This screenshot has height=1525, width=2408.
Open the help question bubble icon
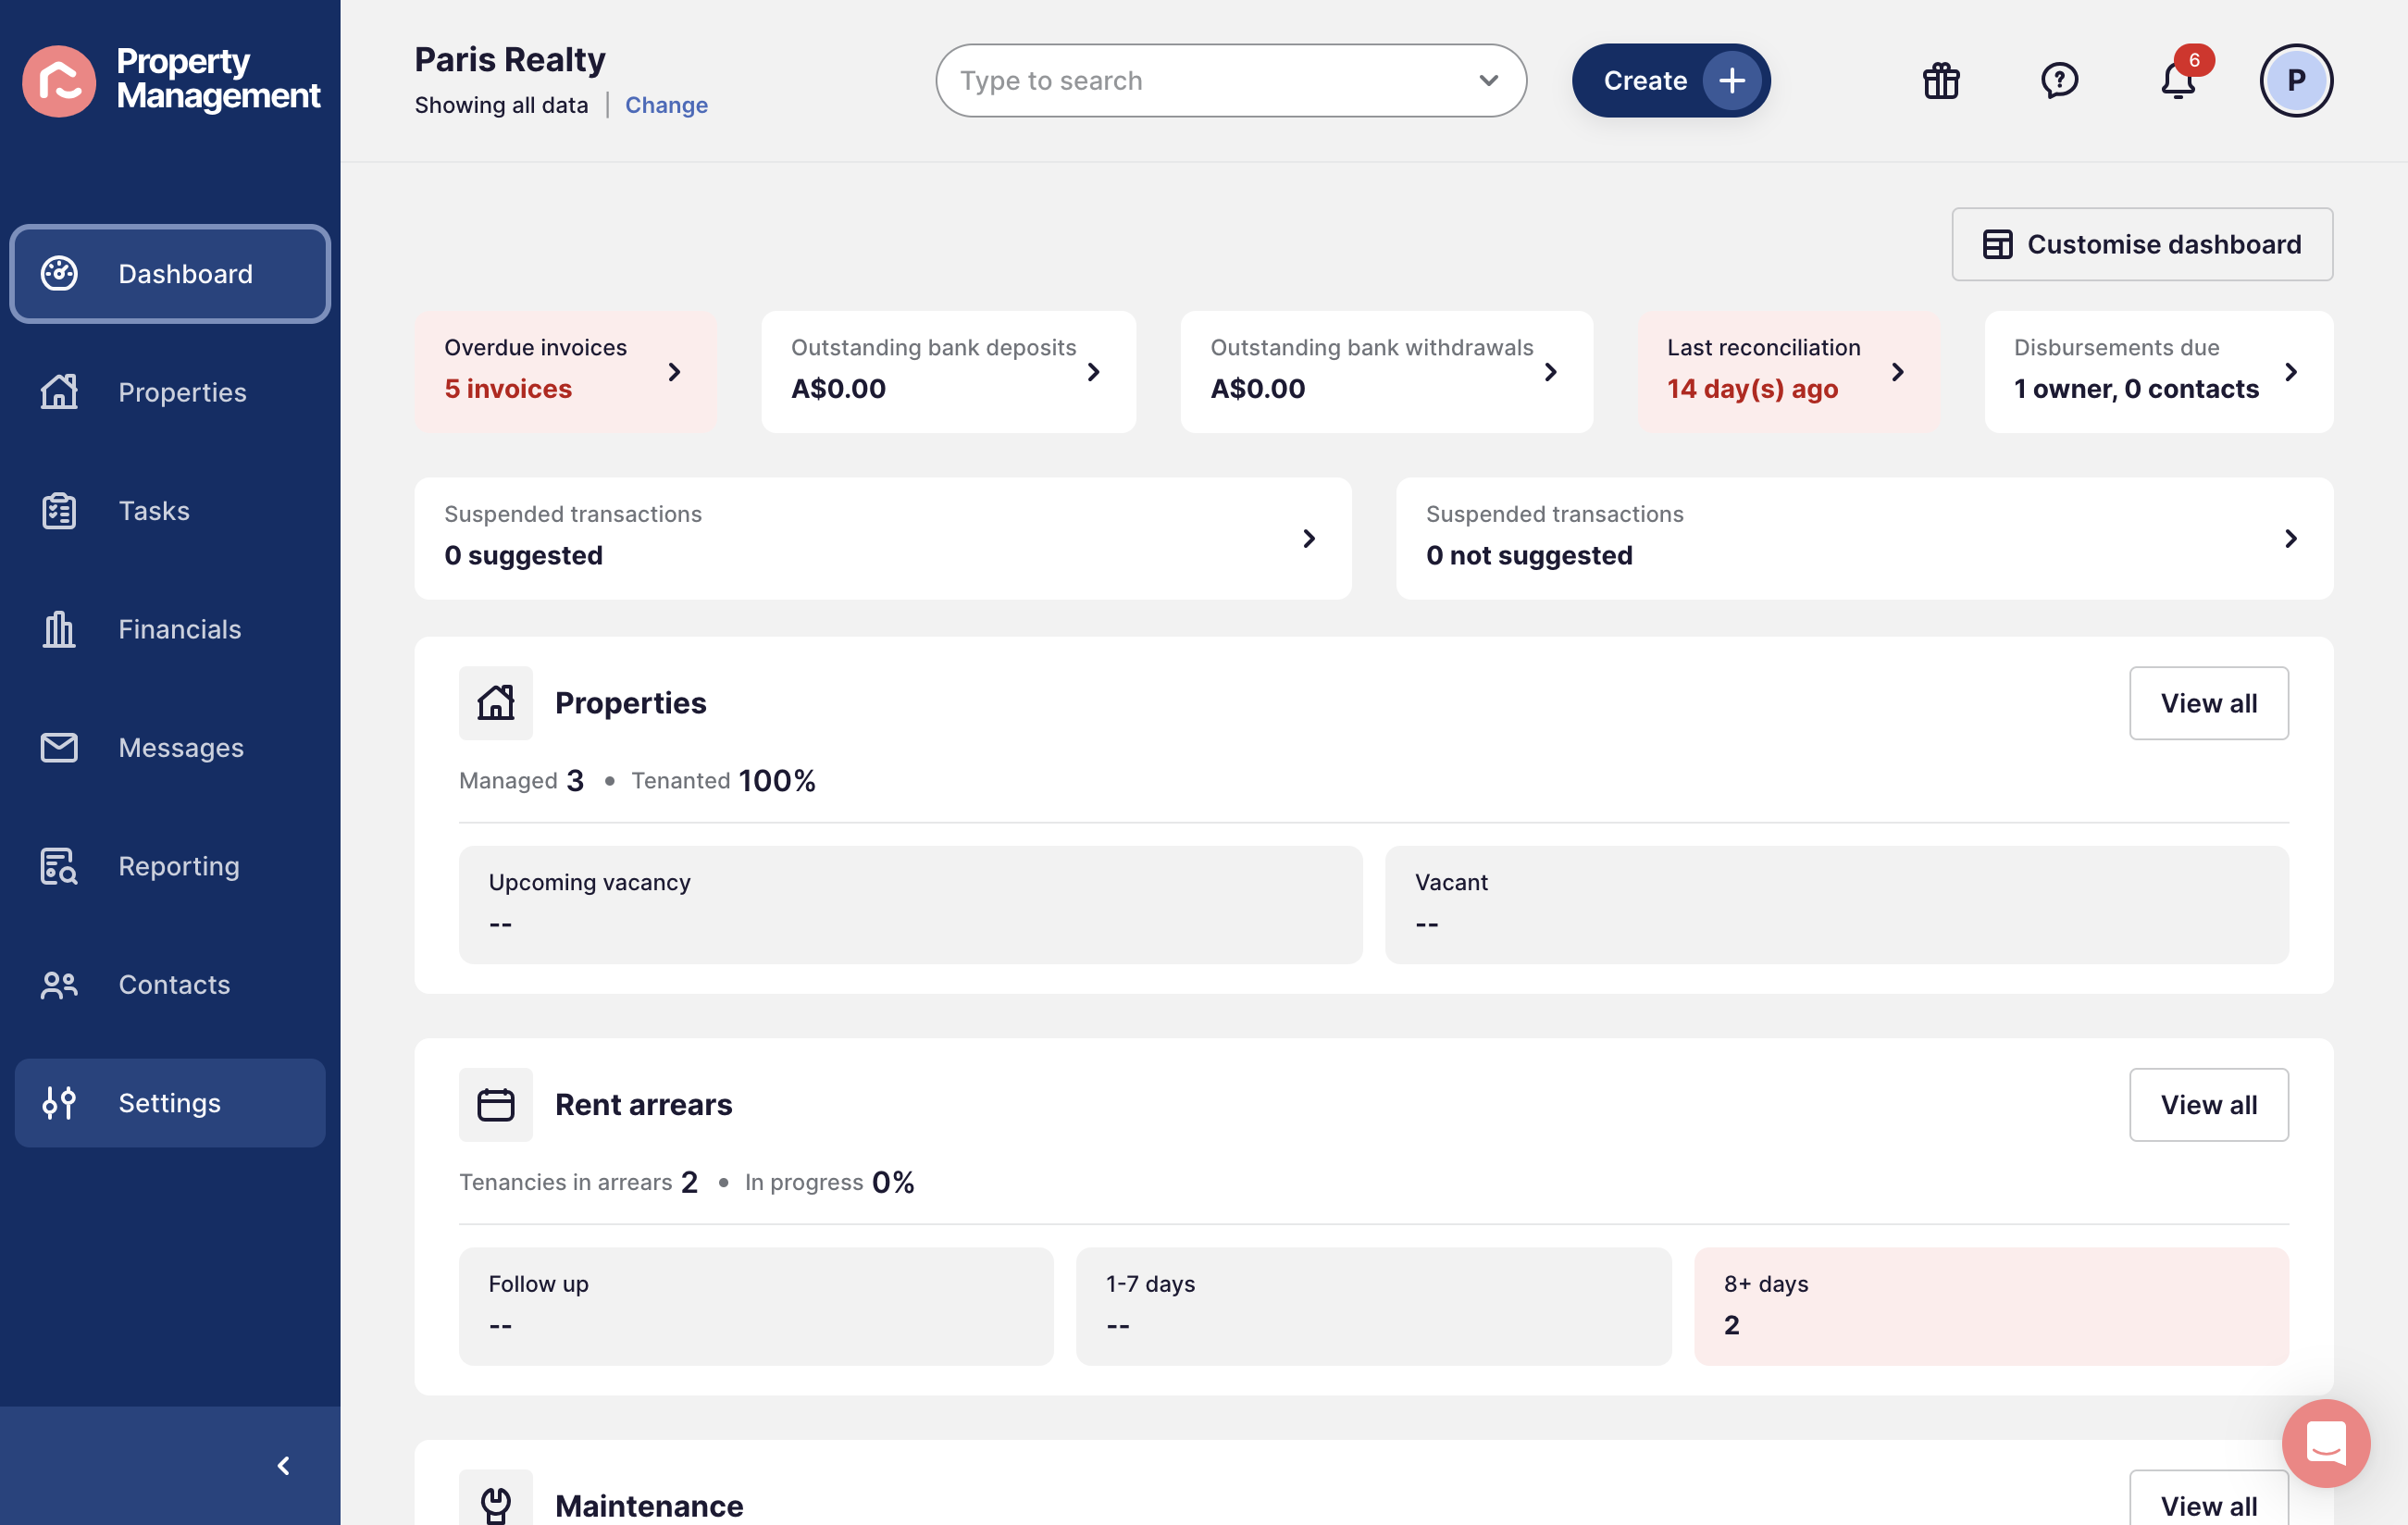2059,80
